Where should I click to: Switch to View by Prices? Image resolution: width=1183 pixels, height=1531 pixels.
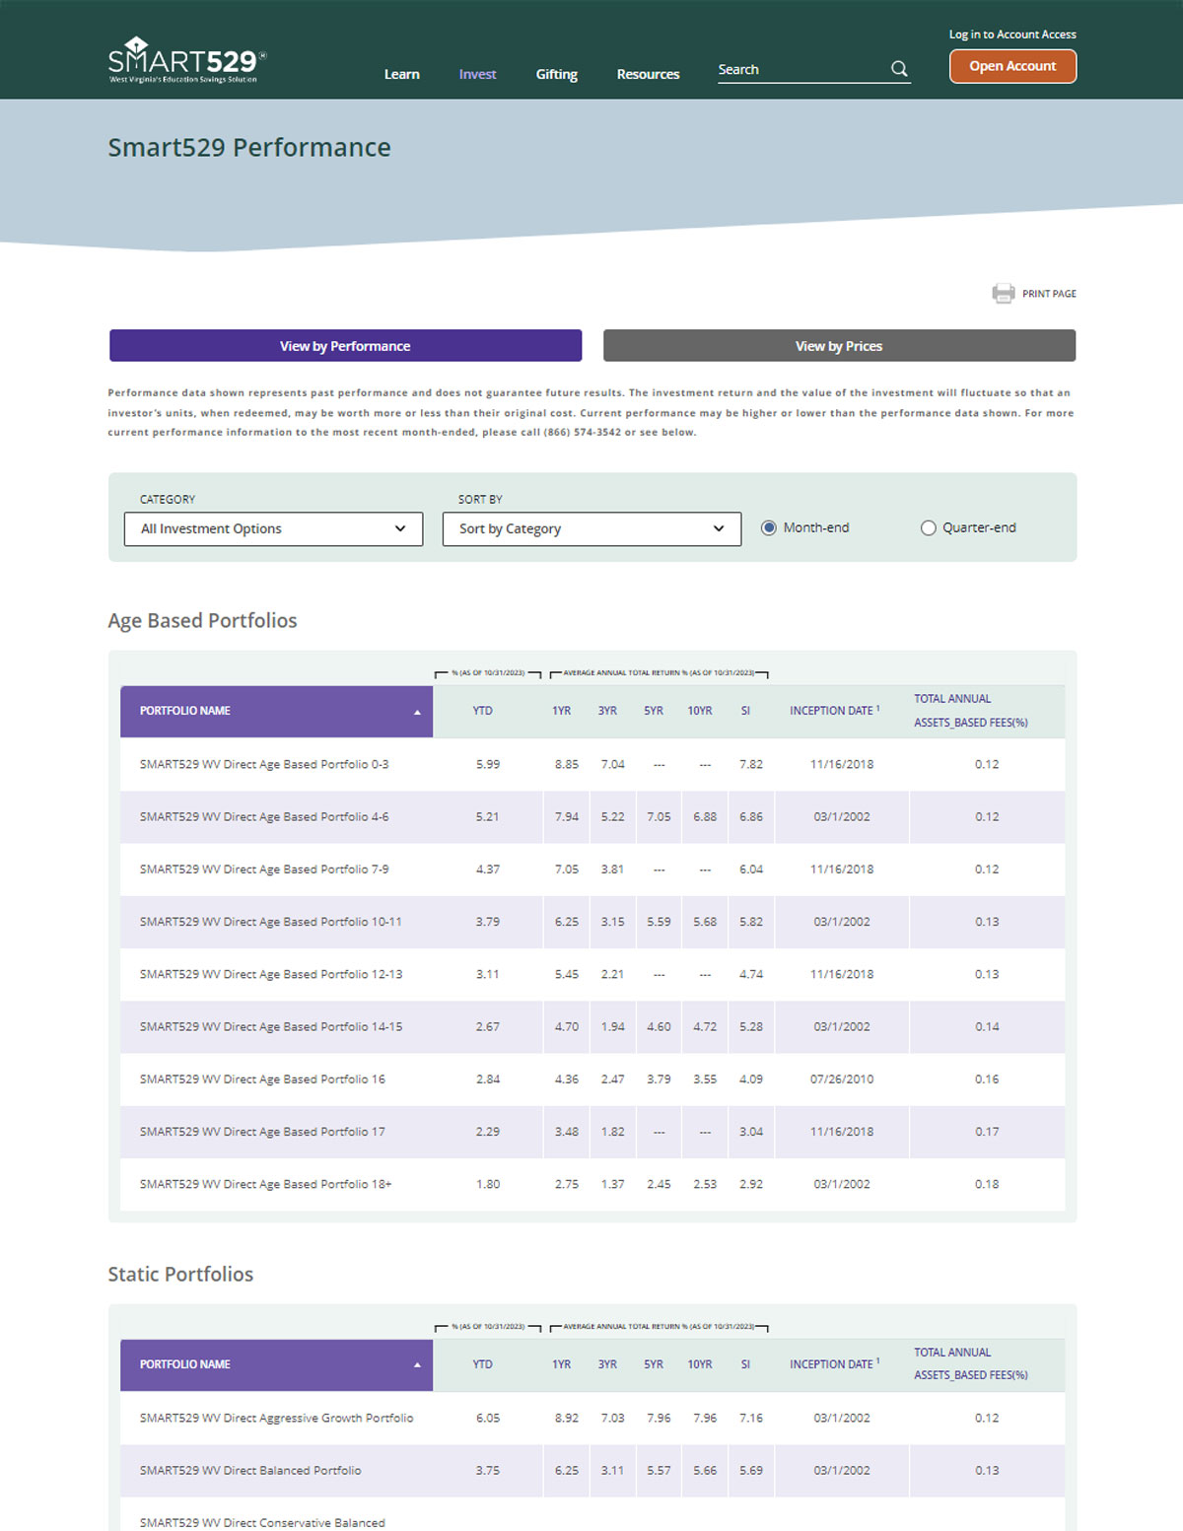click(x=839, y=346)
